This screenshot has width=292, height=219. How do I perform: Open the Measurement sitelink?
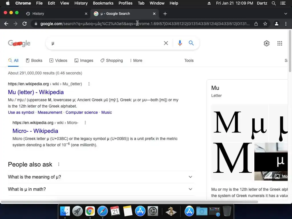[x=50, y=112]
